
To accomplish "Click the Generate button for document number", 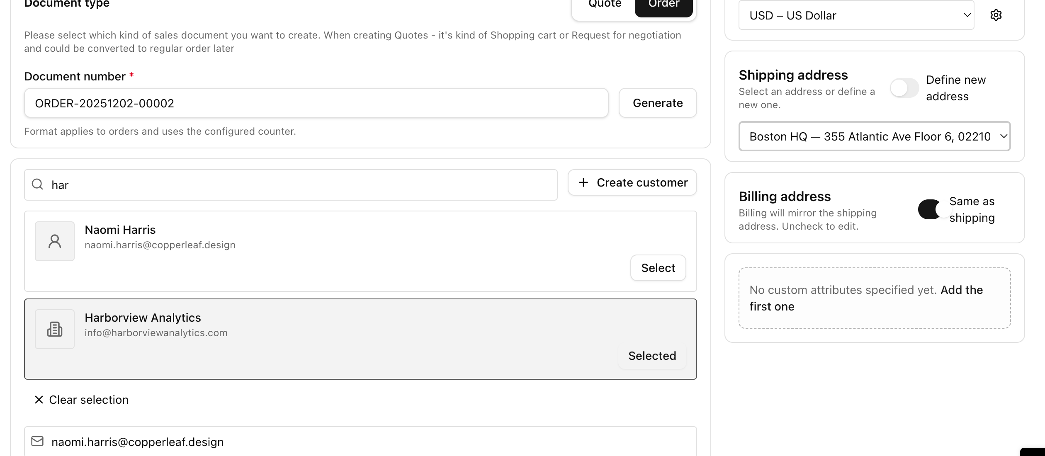I will click(658, 103).
